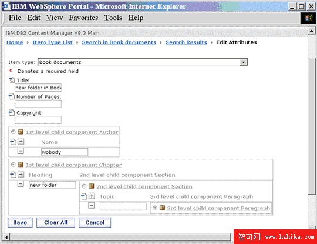Click the Title input field
Viewport: 317px width, 244px height.
coord(38,88)
